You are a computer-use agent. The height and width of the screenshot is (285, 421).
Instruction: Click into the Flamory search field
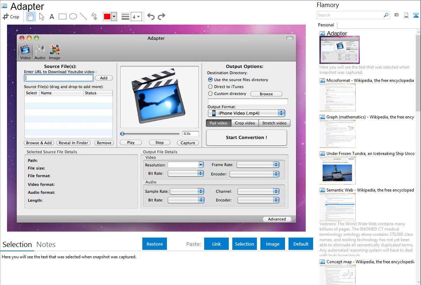(350, 15)
